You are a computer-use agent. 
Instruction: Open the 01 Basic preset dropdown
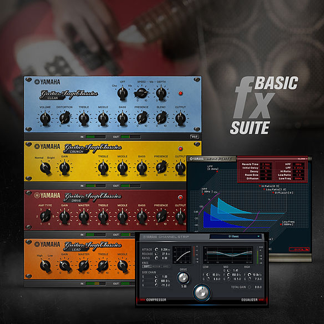(x=236, y=237)
